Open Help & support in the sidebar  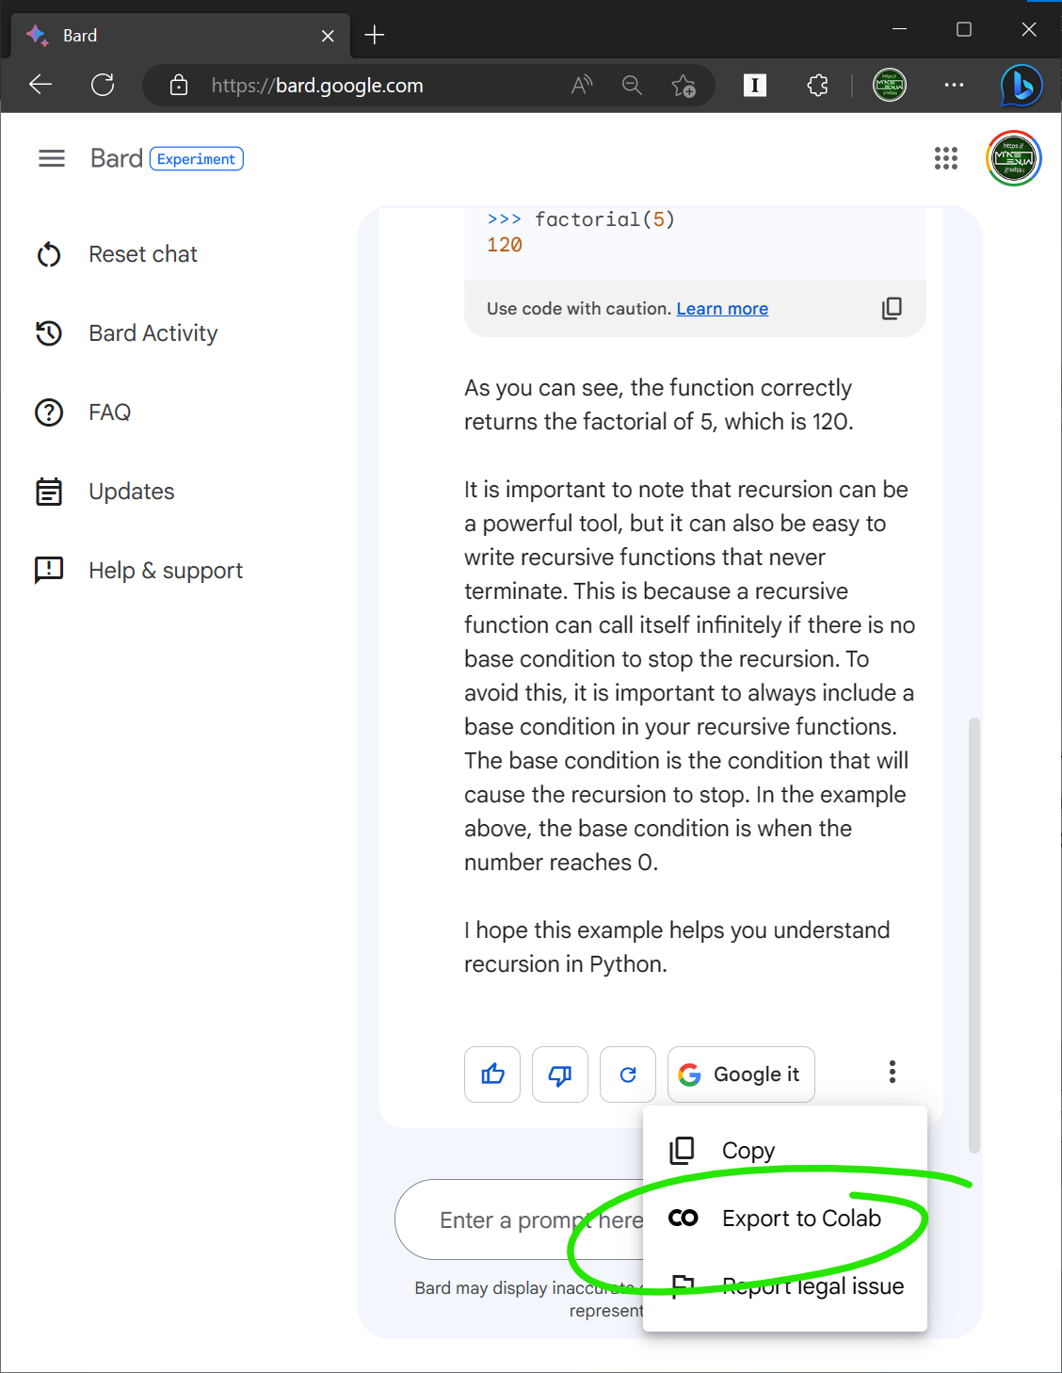pos(166,571)
